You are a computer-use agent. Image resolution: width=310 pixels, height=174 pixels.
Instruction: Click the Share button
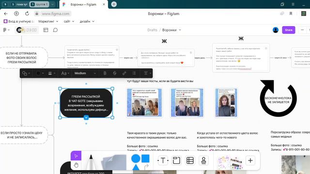pyautogui.click(x=289, y=30)
